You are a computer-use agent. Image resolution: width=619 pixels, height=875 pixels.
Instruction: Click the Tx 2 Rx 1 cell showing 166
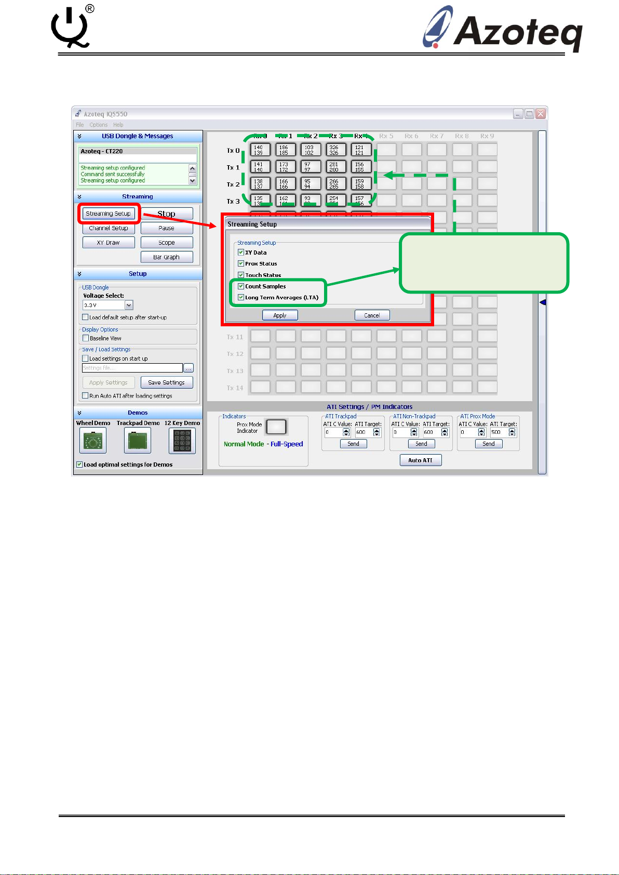[x=286, y=184]
